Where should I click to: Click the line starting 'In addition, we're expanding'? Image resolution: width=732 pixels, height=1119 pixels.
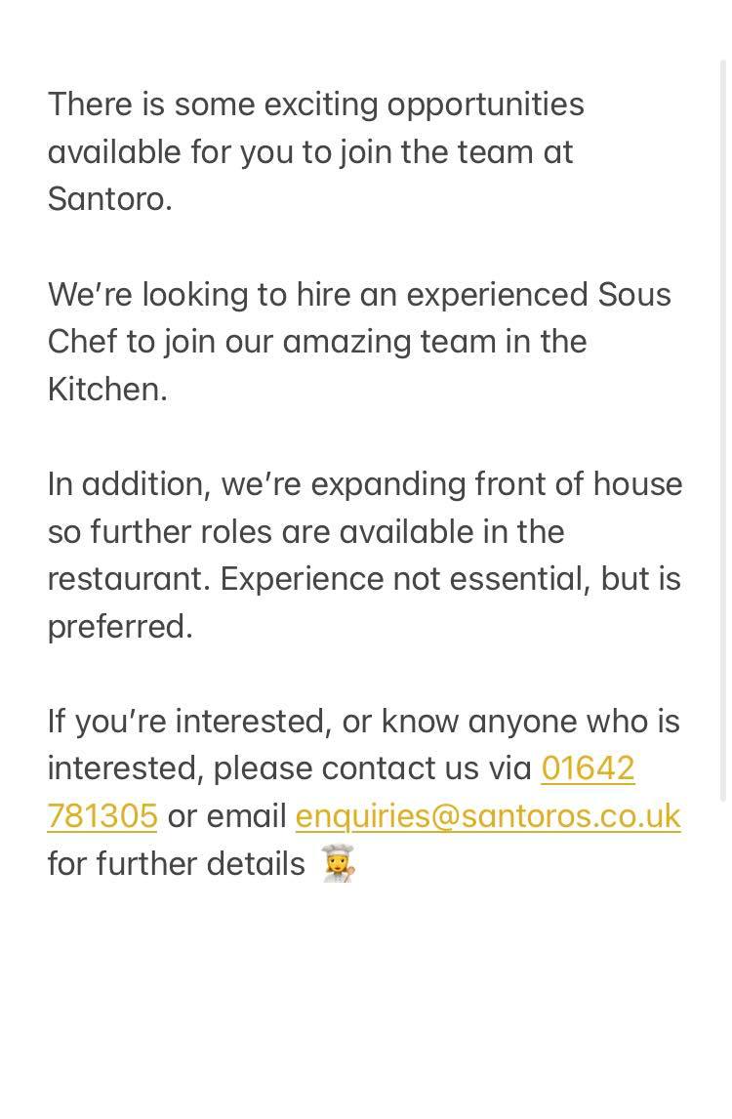[364, 484]
